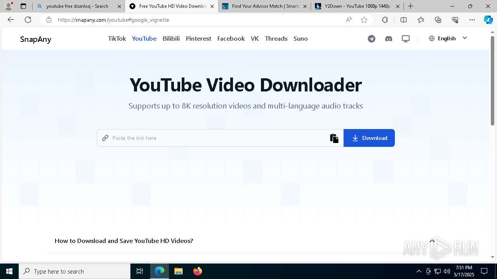This screenshot has height=279, width=497.
Task: Add this page to favorites star
Action: [364, 20]
